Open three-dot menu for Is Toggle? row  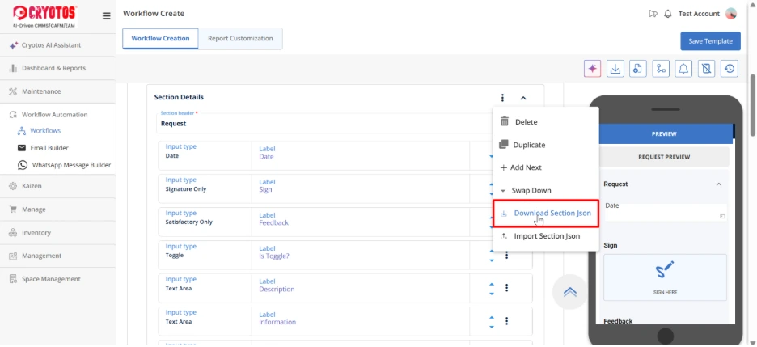506,255
